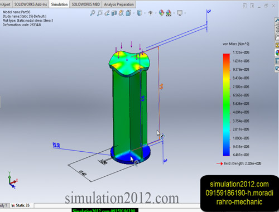Click the Zoom to Fit icon

[x=93, y=13]
